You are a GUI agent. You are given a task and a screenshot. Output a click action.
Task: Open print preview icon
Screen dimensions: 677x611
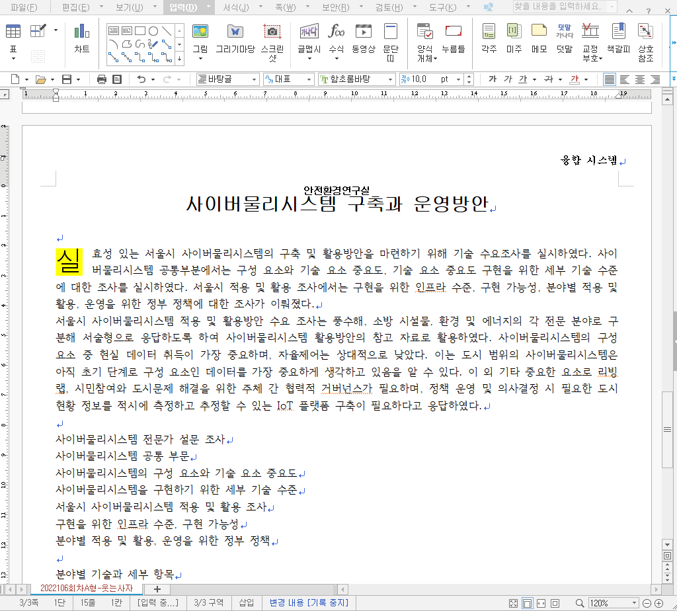click(117, 79)
